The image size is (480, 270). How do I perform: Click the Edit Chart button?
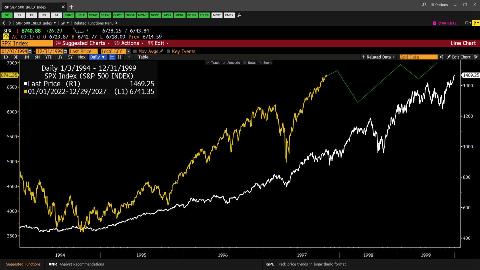point(459,57)
